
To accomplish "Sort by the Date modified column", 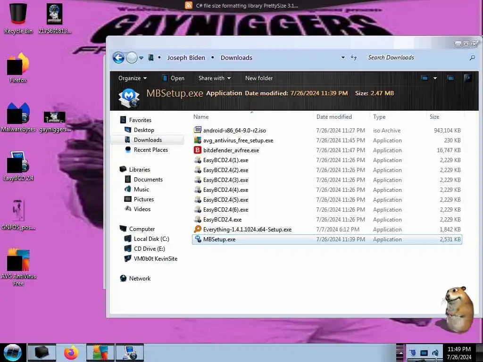I will pos(334,117).
